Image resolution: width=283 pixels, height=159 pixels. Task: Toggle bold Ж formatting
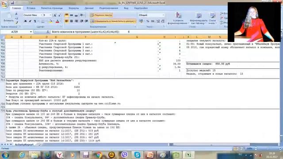tap(26, 21)
